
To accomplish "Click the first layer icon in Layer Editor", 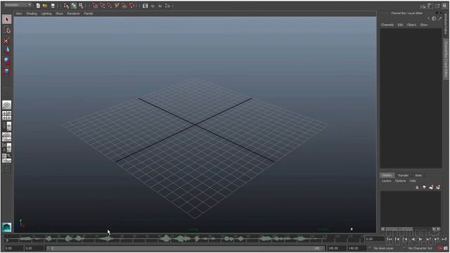I will tap(417, 188).
